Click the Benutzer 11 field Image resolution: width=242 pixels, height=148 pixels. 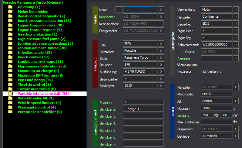click(217, 58)
